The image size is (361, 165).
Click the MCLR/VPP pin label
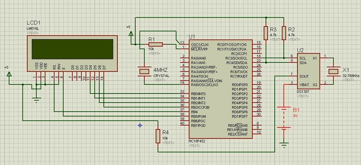click(199, 49)
